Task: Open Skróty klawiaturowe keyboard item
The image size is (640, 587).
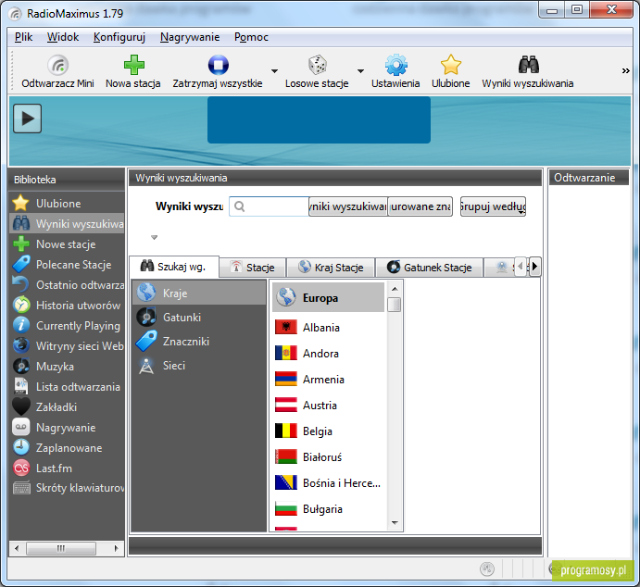Action: coord(67,488)
